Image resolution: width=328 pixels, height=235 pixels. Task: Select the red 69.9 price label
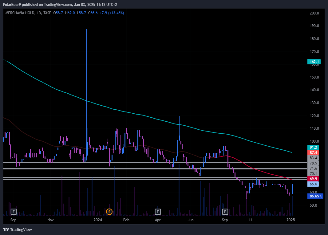coord(314,179)
